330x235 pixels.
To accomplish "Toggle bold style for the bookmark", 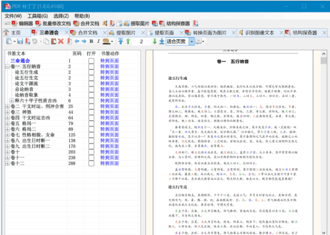I will point(91,42).
